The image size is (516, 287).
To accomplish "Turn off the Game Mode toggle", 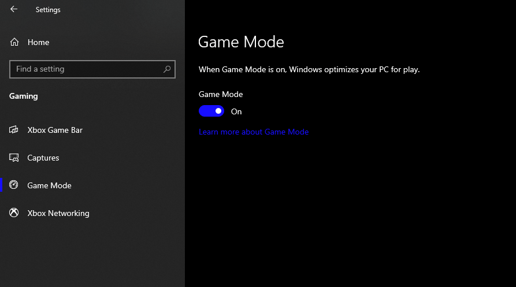I will tap(211, 111).
